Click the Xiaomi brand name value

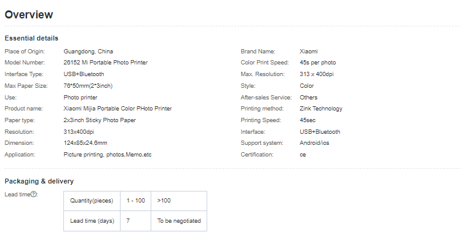coord(309,52)
